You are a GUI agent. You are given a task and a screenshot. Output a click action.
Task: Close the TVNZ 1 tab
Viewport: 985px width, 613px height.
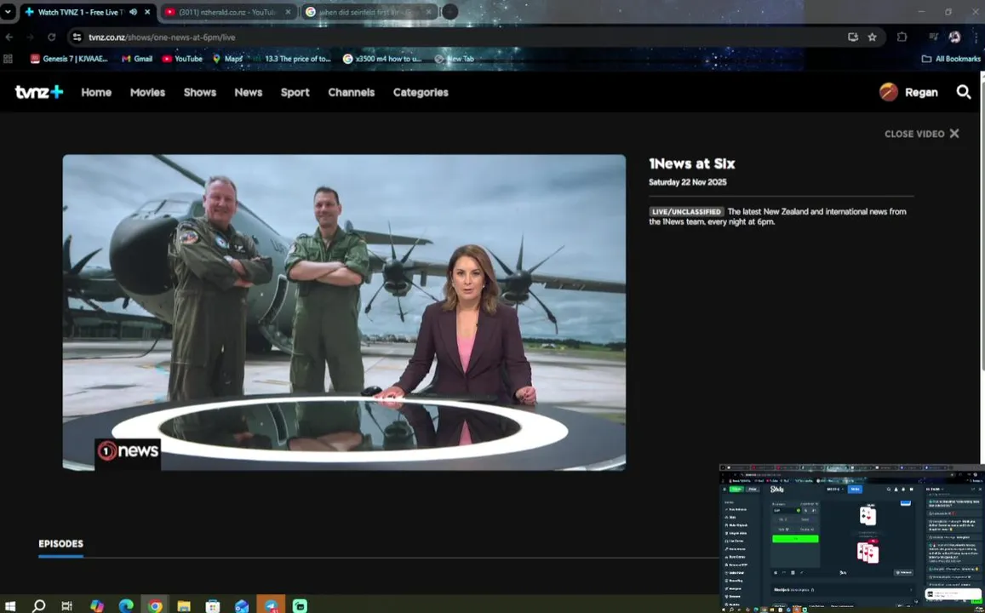147,12
